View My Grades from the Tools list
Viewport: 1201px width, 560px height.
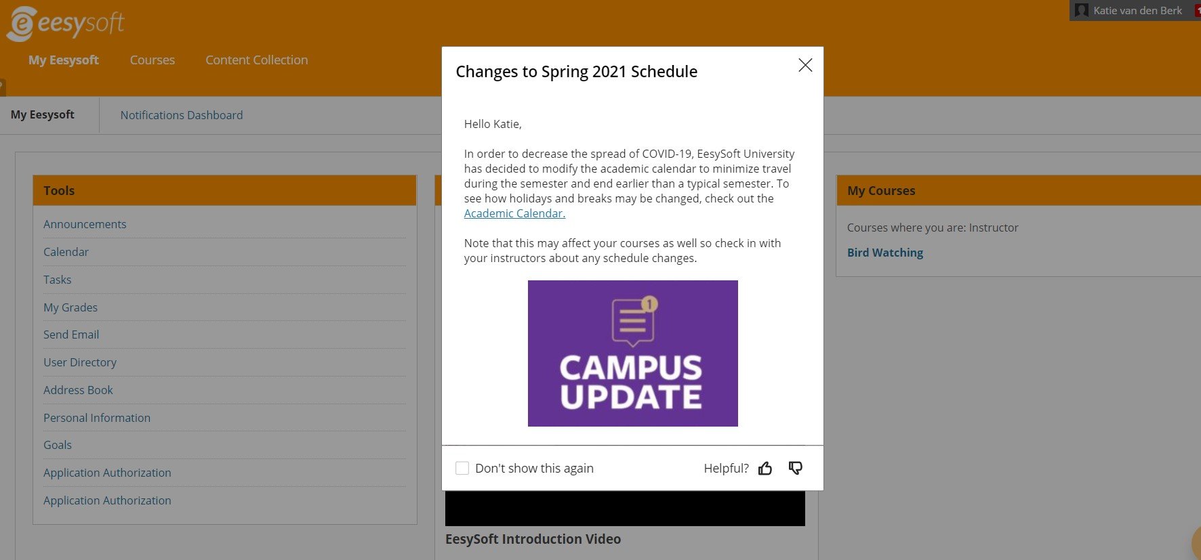click(70, 307)
